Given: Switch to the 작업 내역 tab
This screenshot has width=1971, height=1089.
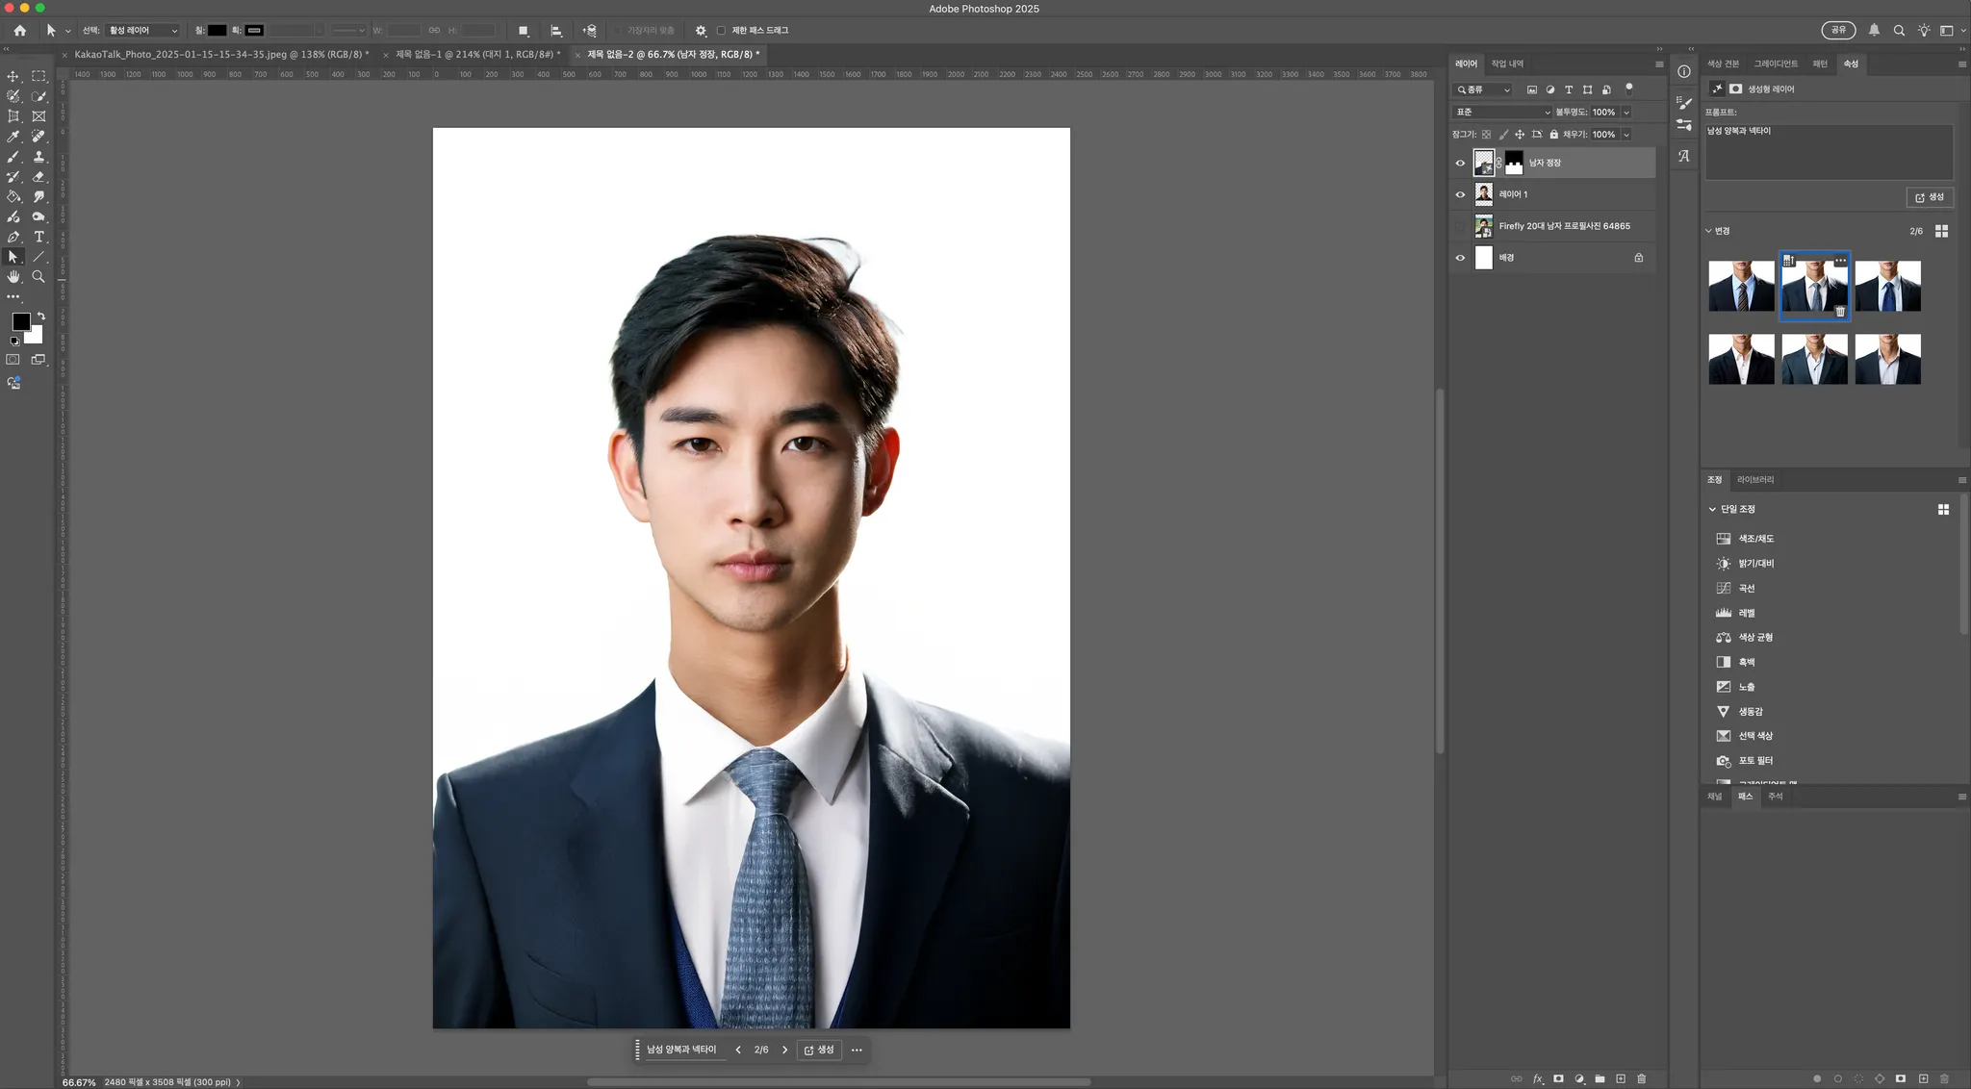Looking at the screenshot, I should [1507, 63].
